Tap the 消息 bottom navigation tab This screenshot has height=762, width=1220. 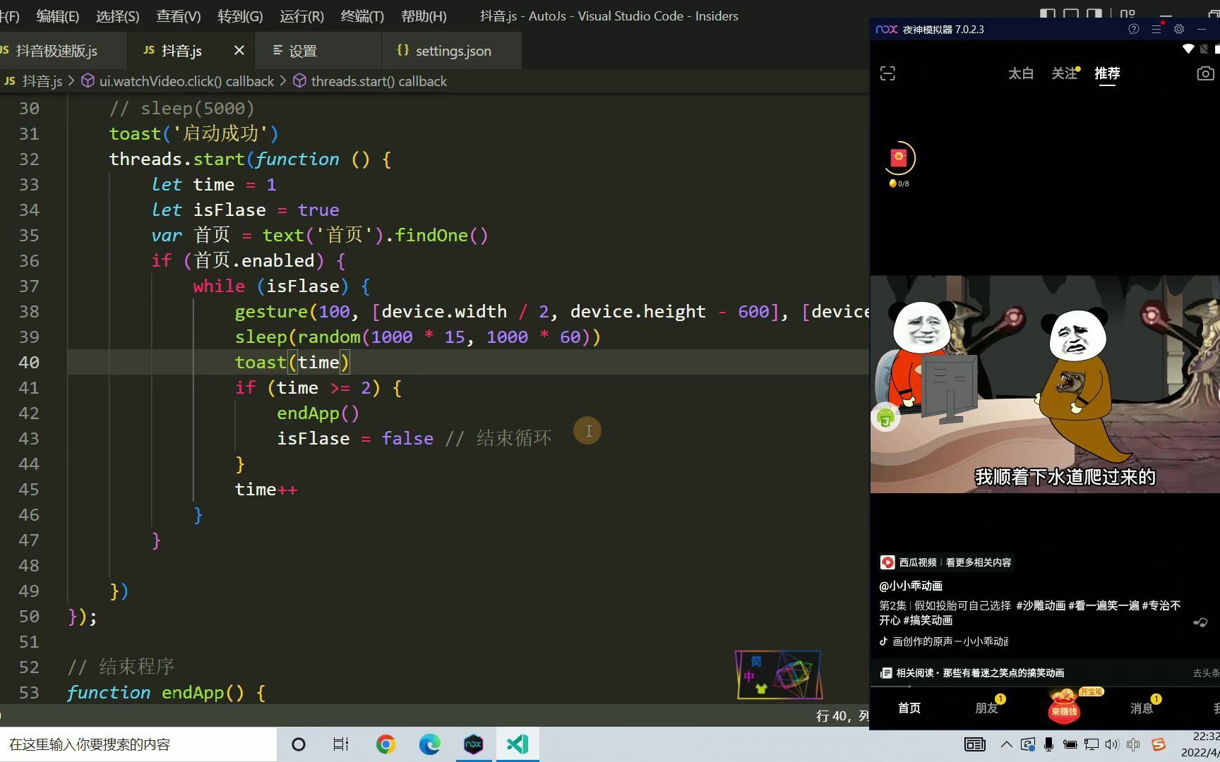click(x=1142, y=708)
